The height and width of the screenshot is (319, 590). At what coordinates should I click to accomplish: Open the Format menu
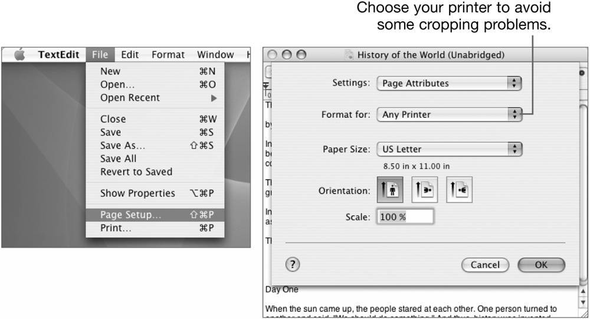[x=168, y=55]
